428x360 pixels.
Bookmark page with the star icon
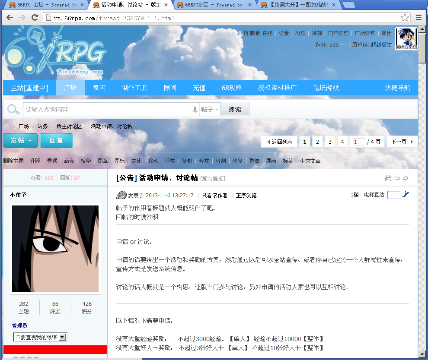(405, 18)
